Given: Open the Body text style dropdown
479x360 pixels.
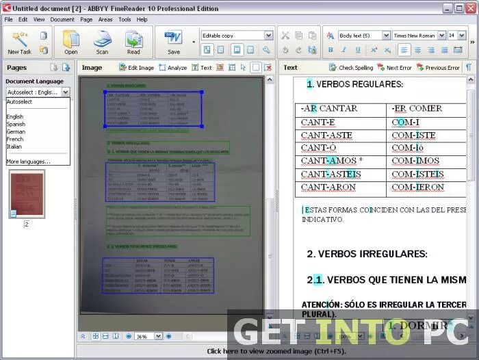Looking at the screenshot, I should point(386,36).
